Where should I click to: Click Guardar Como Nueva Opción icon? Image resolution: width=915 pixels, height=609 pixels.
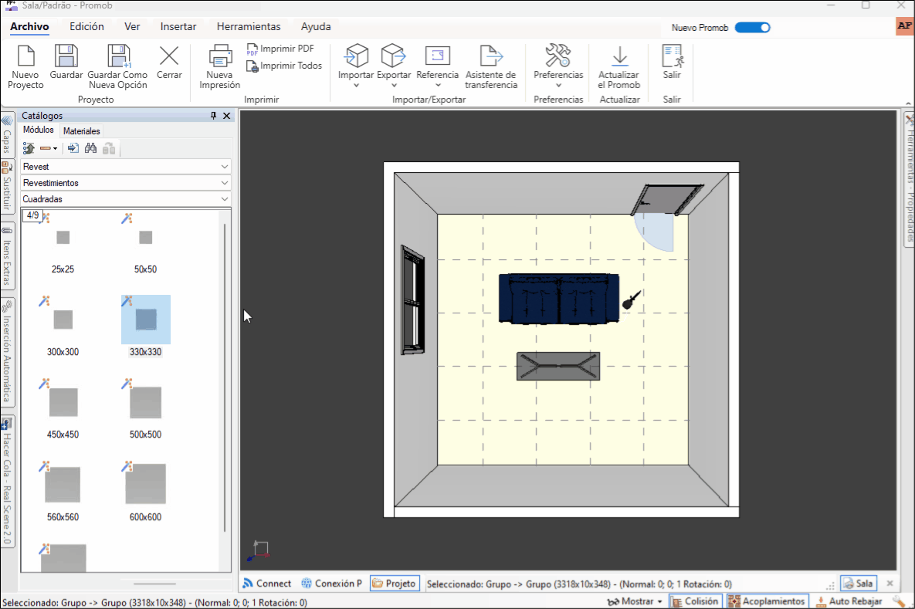pos(118,56)
